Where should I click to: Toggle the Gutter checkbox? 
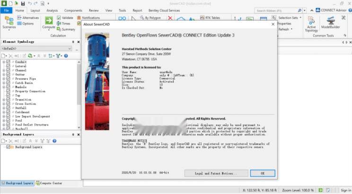(9, 75)
